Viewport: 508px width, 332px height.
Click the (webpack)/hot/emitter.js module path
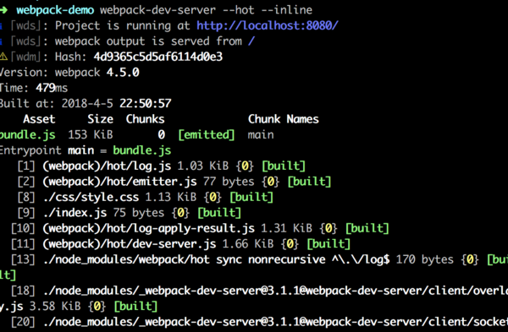(x=119, y=182)
